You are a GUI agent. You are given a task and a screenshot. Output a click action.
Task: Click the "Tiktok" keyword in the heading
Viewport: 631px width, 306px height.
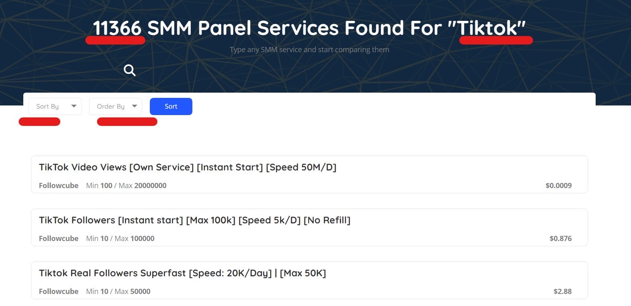tap(487, 28)
